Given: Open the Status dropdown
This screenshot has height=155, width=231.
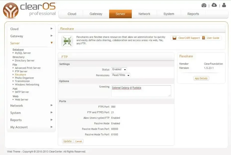Looking at the screenshot, I should [119, 69].
